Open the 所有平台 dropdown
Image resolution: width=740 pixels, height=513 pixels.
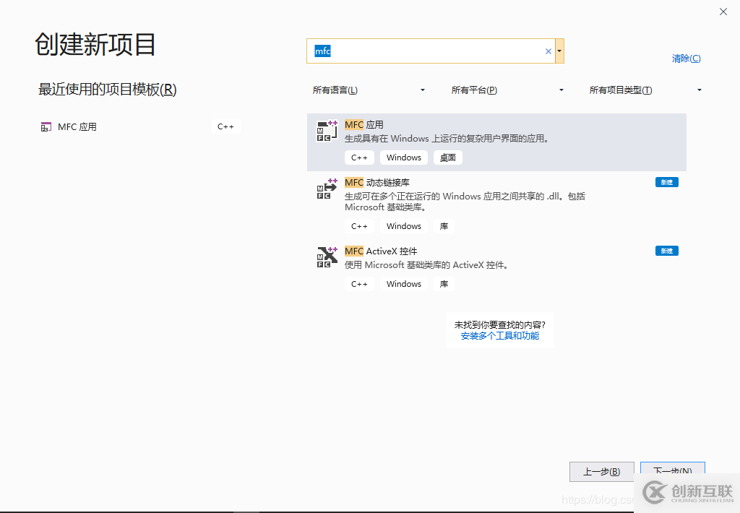tap(507, 90)
